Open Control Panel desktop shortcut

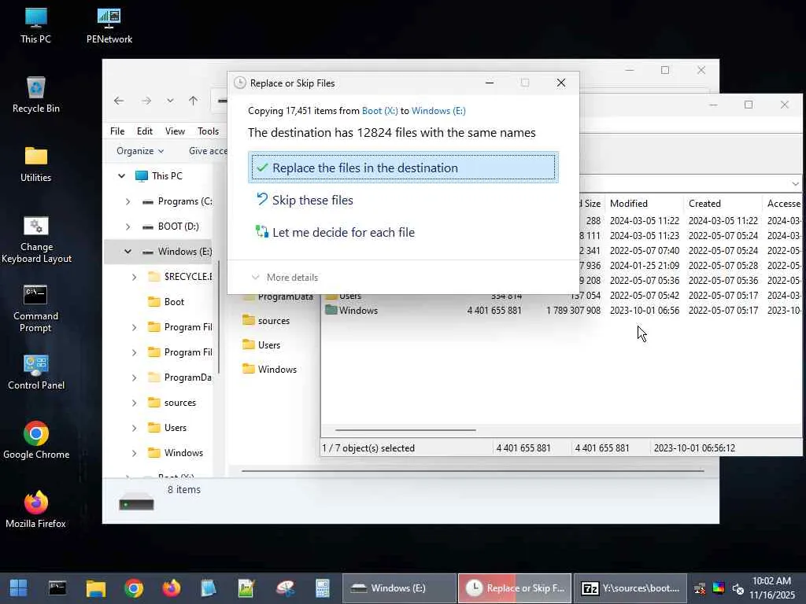coord(36,372)
